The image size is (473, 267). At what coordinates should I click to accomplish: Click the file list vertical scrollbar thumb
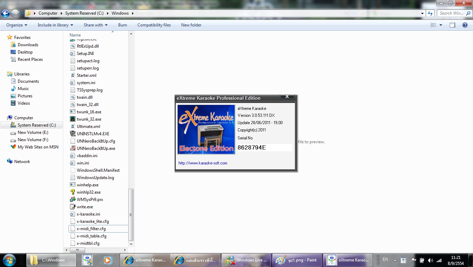click(x=131, y=215)
